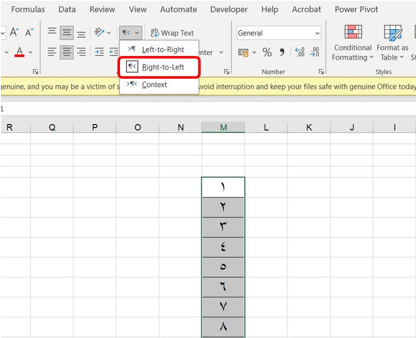Choose Context text direction
416x338 pixels.
click(x=159, y=85)
